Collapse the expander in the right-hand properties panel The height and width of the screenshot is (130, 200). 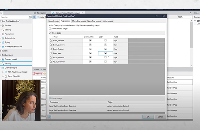[x=195, y=21]
